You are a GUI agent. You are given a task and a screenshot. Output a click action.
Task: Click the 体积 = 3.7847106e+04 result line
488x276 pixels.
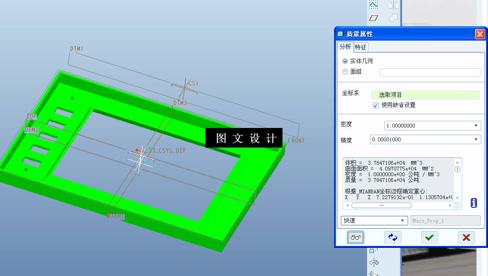coord(383,163)
